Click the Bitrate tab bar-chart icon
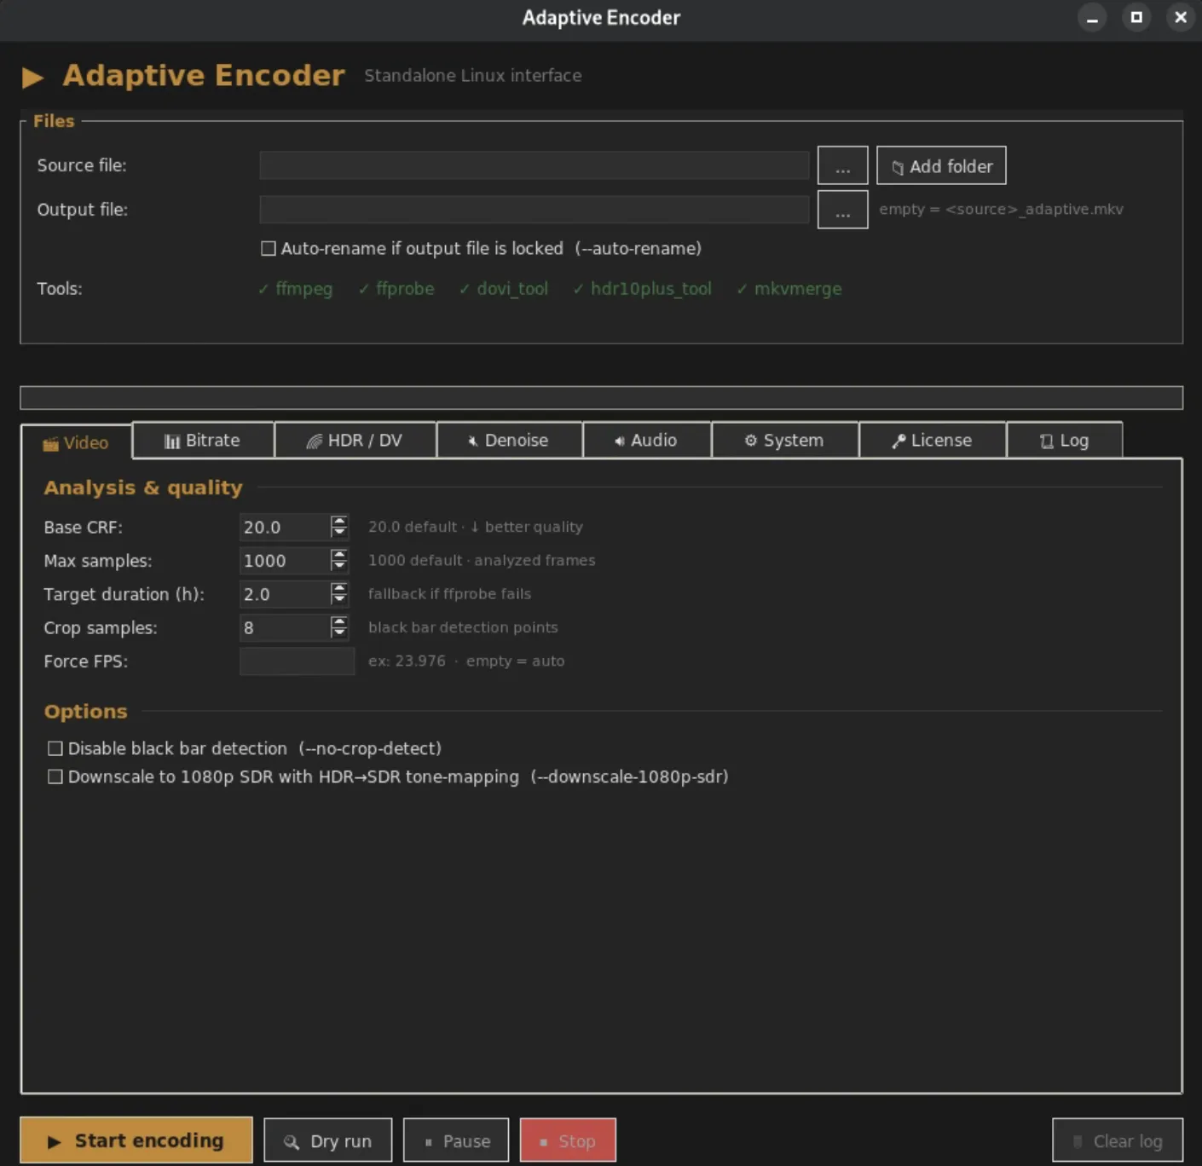The width and height of the screenshot is (1202, 1166). (x=172, y=441)
